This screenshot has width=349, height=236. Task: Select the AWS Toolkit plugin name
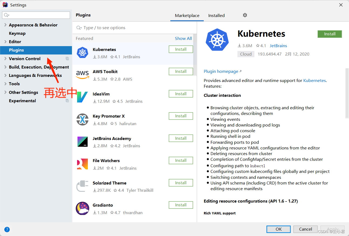[105, 72]
